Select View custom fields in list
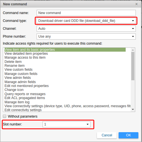The height and width of the screenshot is (142, 142). [19, 70]
